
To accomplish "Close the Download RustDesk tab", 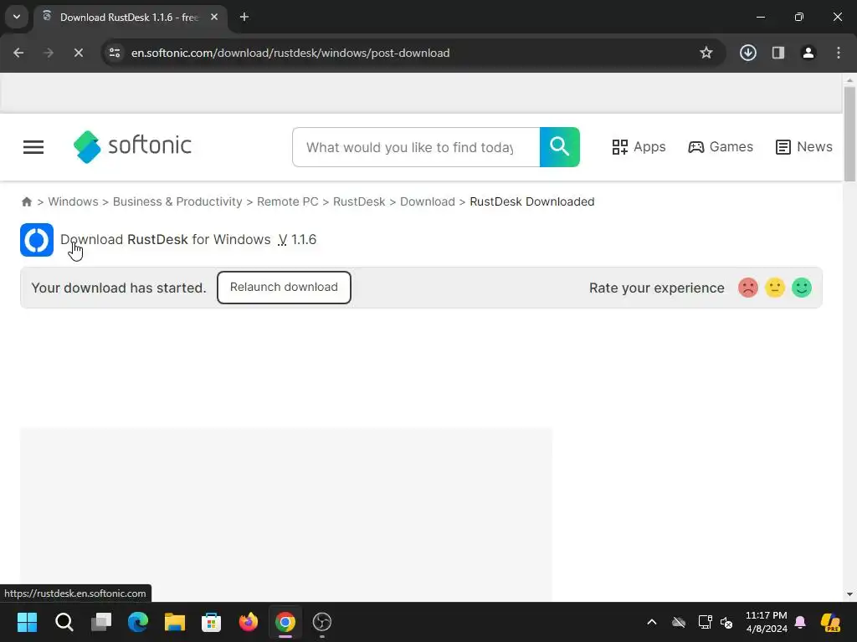I will [214, 18].
